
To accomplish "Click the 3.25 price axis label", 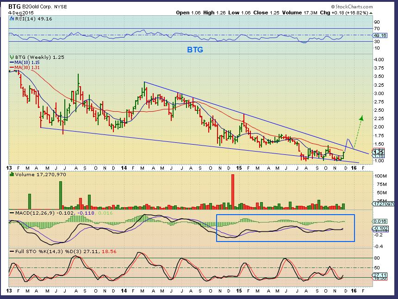I will (379, 85).
